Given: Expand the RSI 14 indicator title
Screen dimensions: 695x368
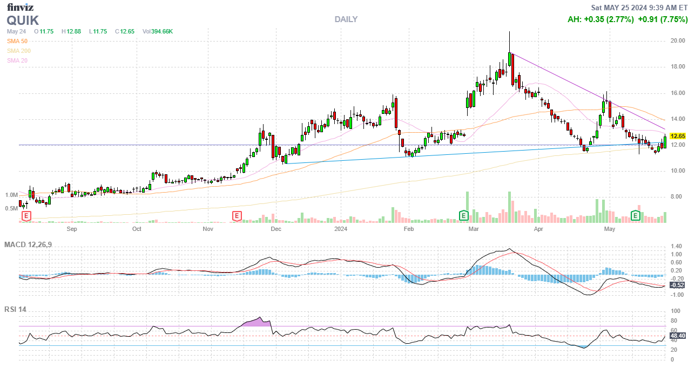Looking at the screenshot, I should tap(15, 310).
